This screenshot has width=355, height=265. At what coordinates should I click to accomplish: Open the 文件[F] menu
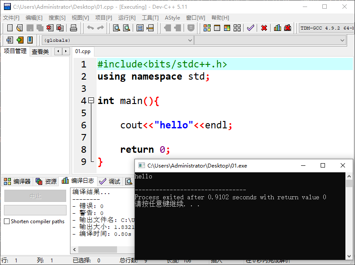point(11,18)
